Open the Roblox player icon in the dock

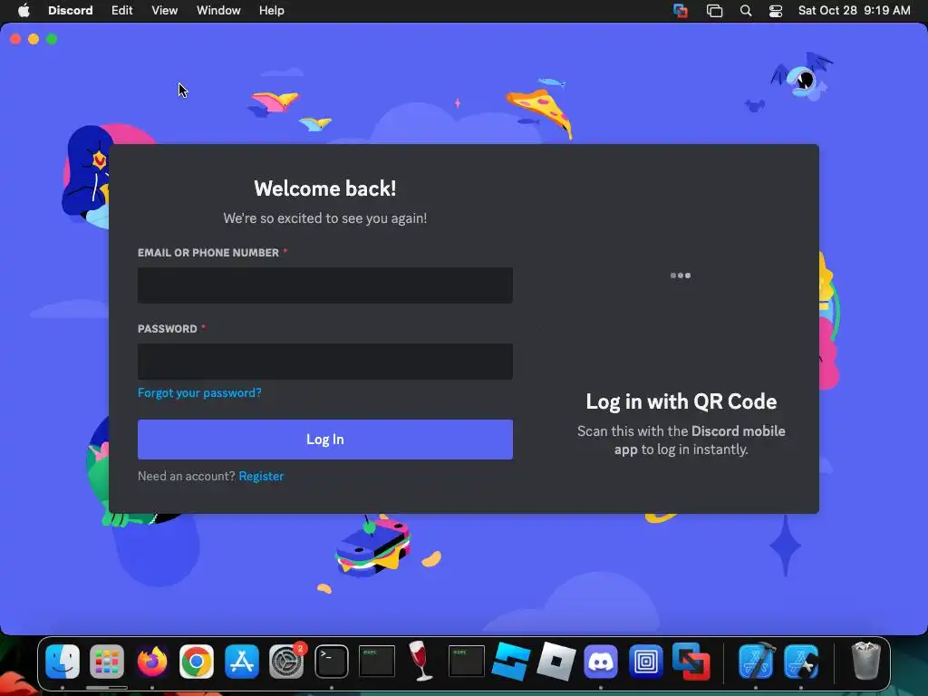click(556, 661)
